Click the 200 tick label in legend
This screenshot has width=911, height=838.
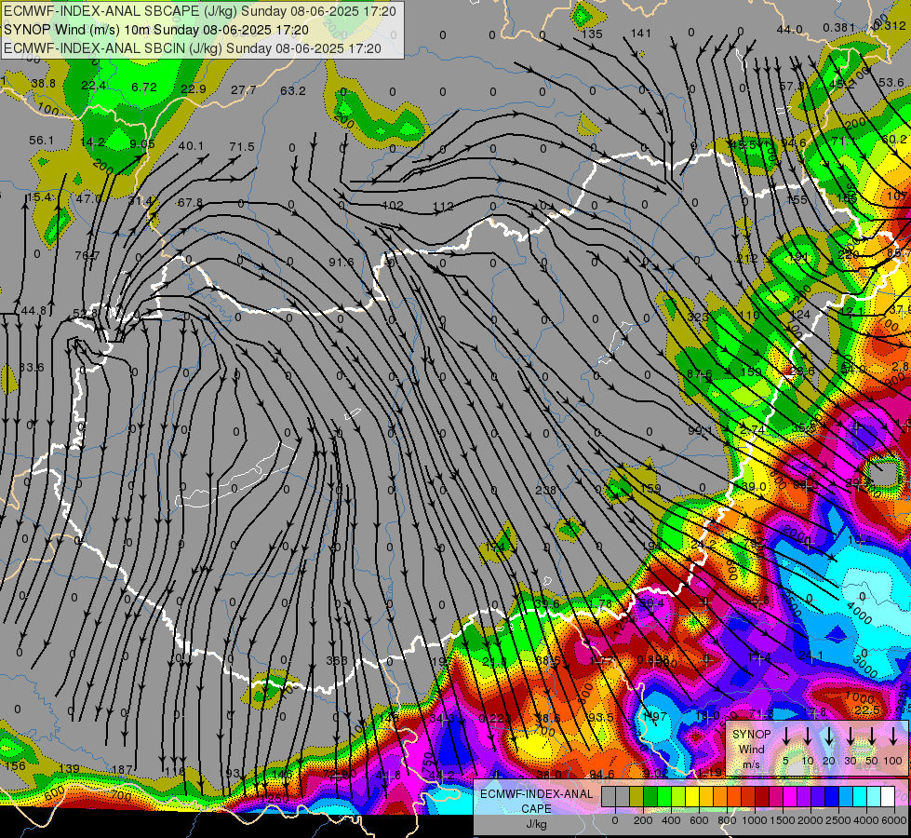(x=643, y=820)
